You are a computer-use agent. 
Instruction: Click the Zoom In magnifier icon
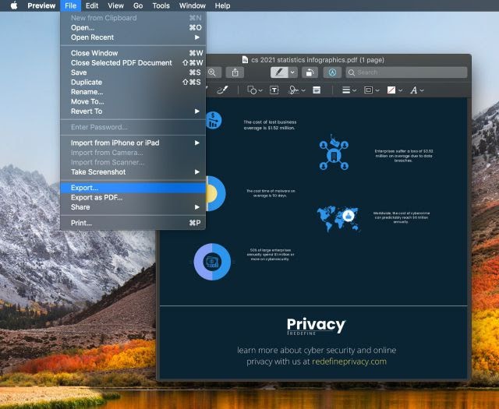pos(213,72)
